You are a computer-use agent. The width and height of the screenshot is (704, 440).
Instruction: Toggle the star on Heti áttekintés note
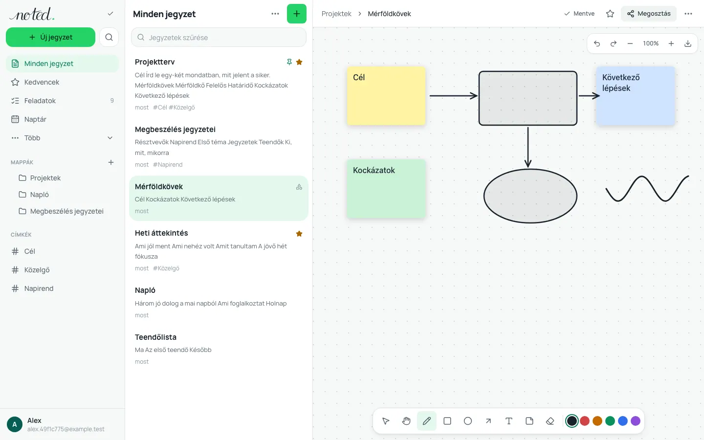(x=299, y=234)
